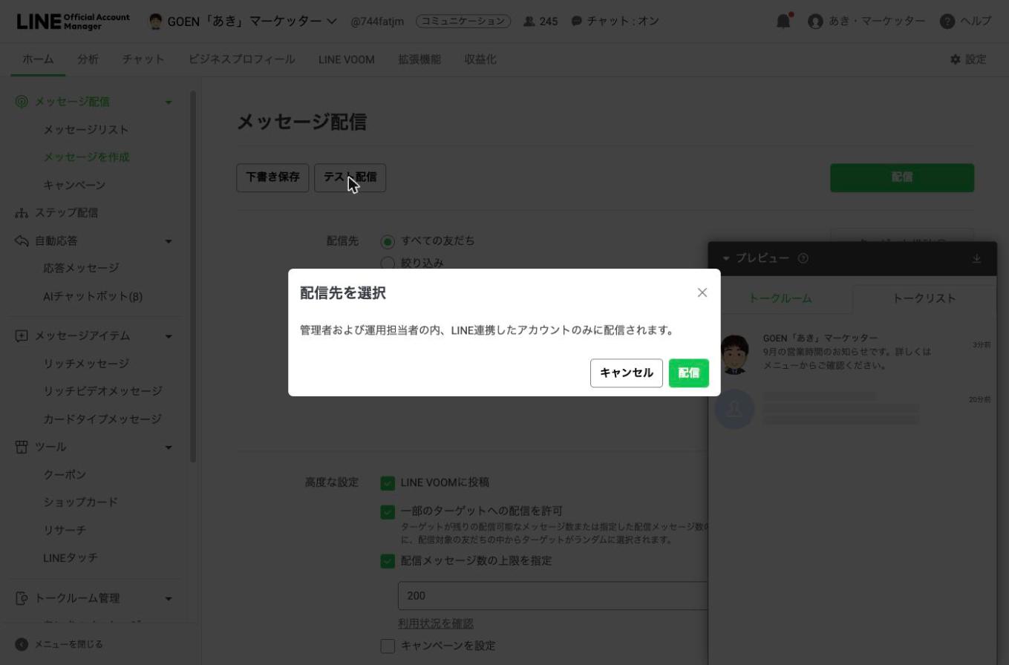
Task: Click the LINE Official Account Manager logo
Action: (x=73, y=21)
